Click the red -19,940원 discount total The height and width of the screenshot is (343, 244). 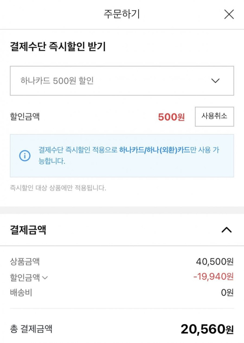coord(214,277)
